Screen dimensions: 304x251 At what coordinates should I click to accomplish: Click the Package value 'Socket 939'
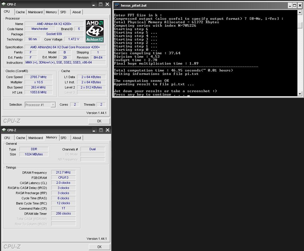pos(54,34)
